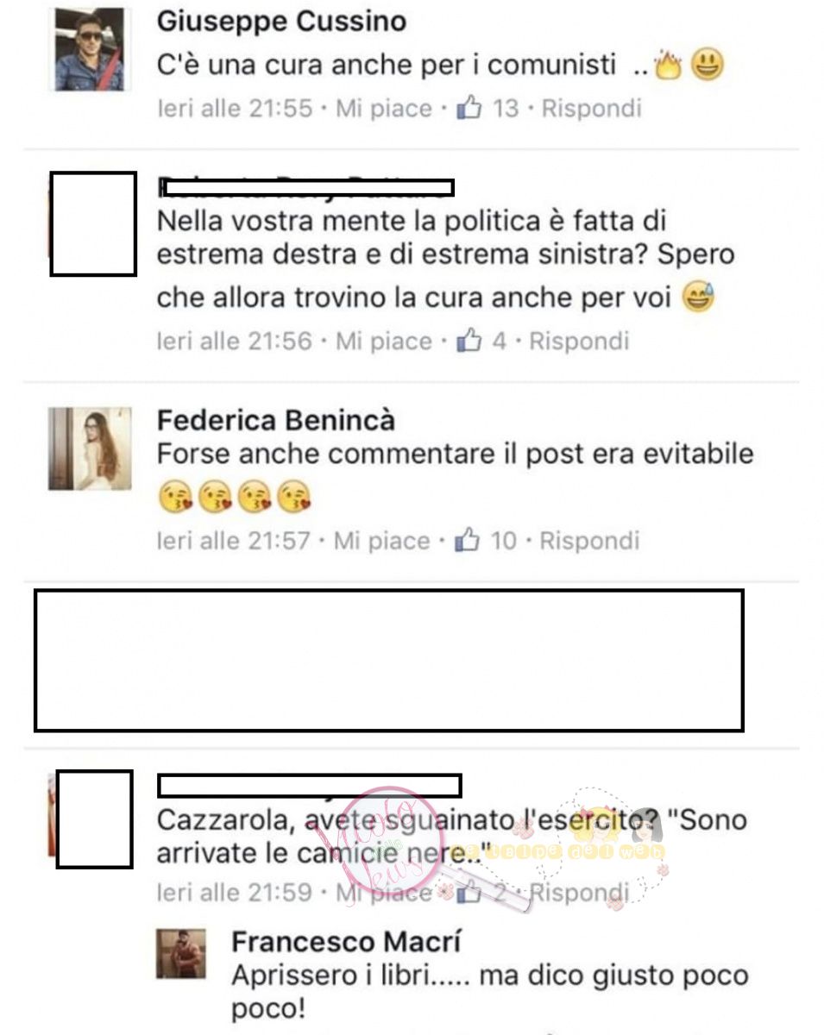Click thumbs-up icon showing 10 likes
The height and width of the screenshot is (1035, 824).
click(467, 541)
